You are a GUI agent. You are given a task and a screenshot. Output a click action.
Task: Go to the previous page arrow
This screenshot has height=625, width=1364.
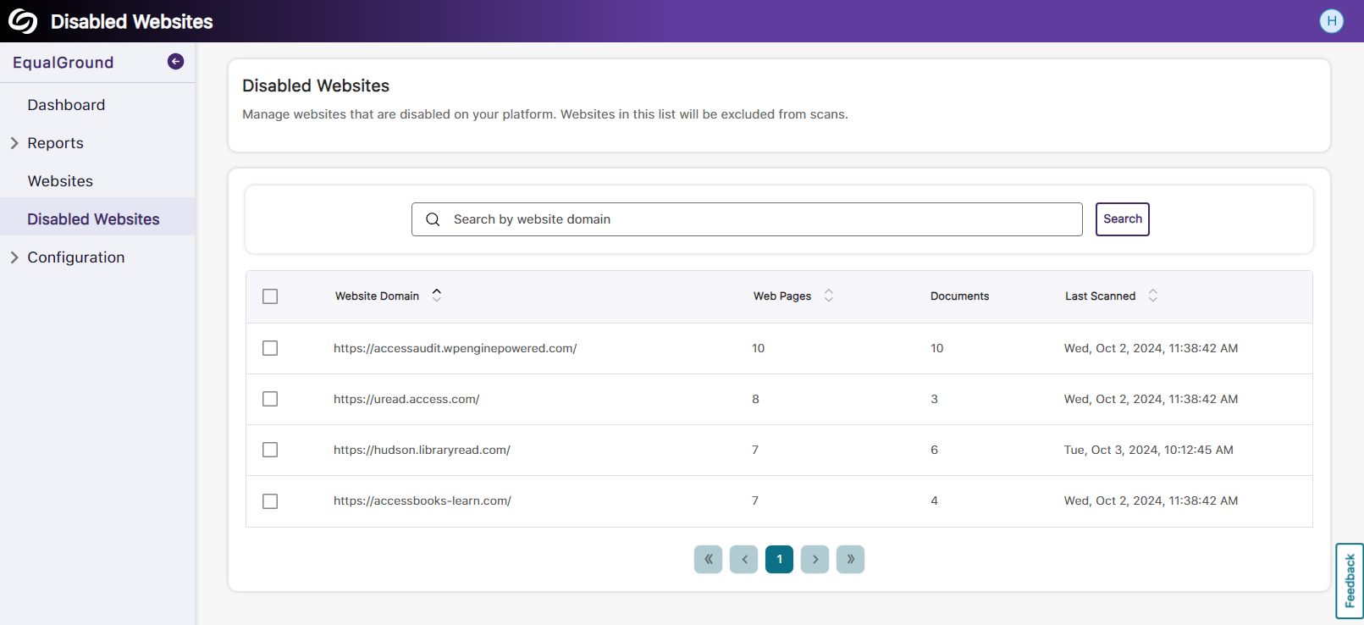coord(743,559)
